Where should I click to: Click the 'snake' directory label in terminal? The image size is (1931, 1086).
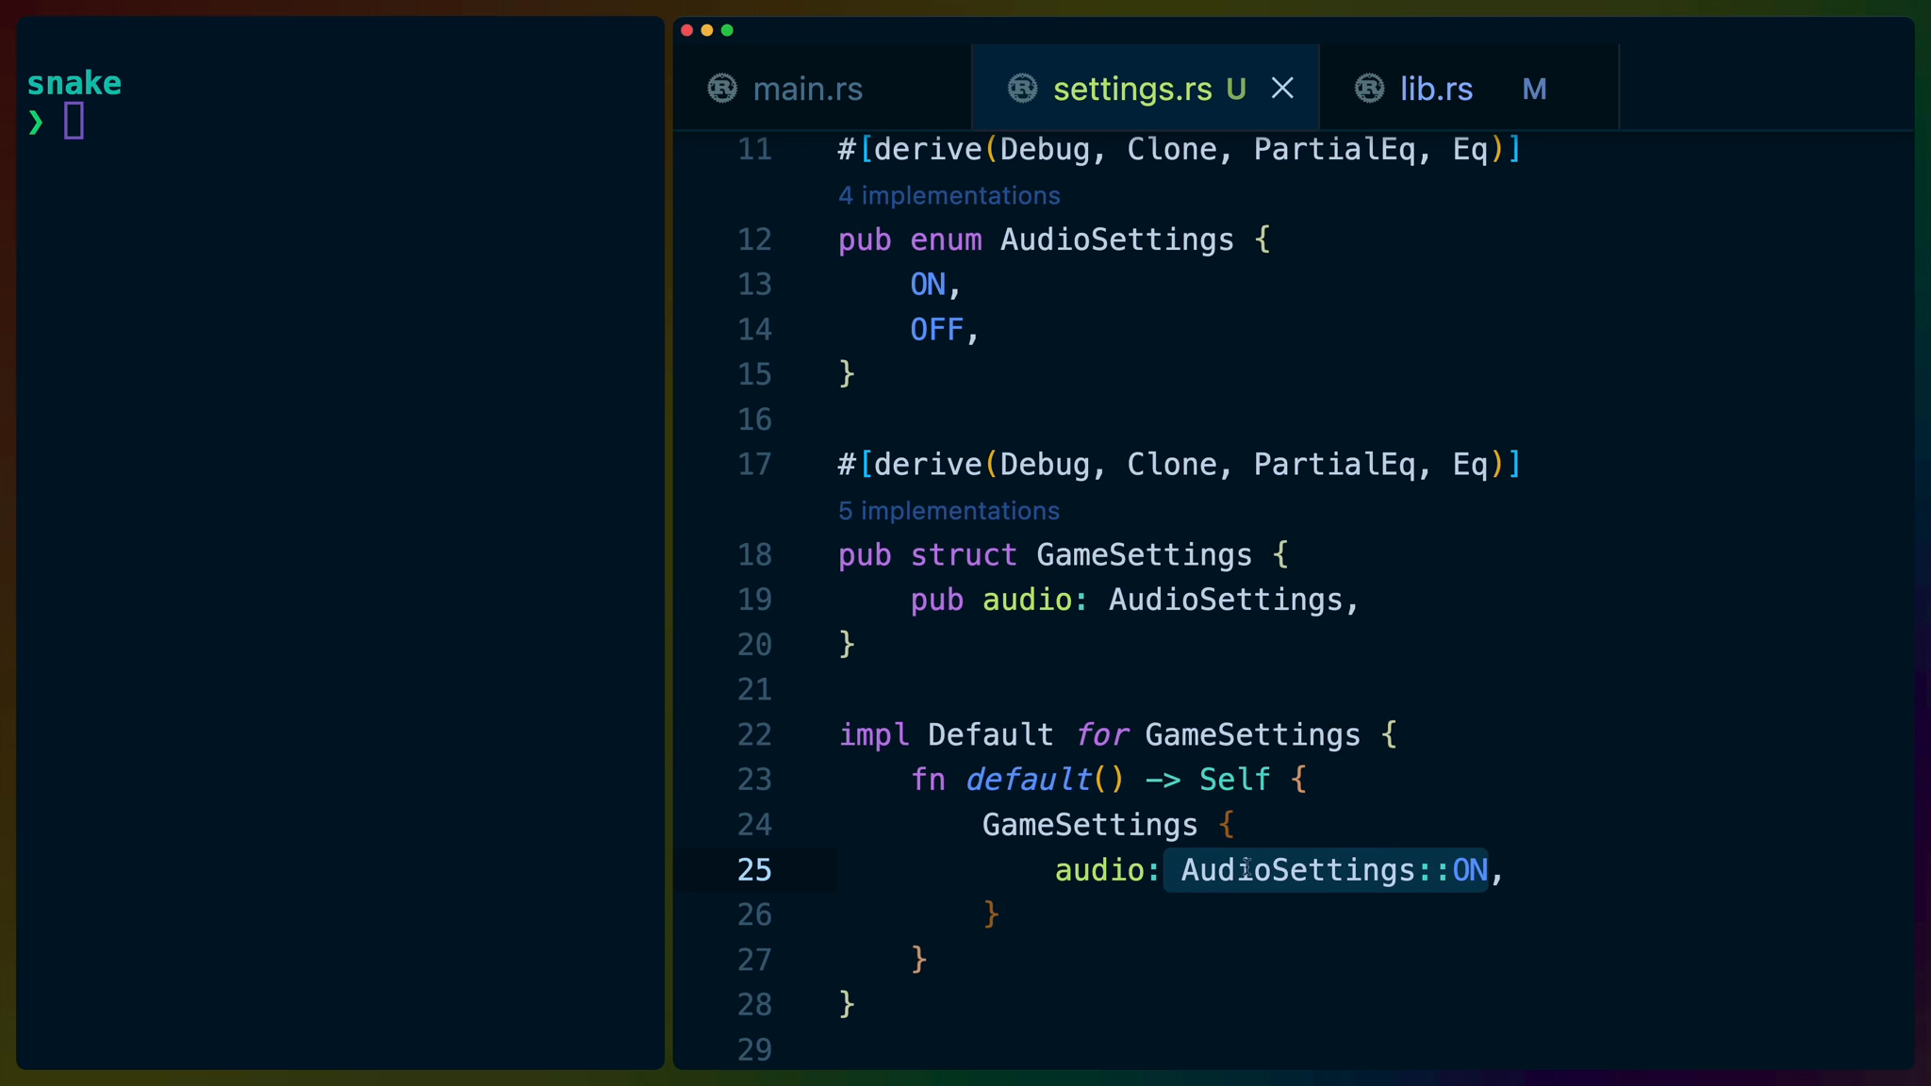coord(74,83)
